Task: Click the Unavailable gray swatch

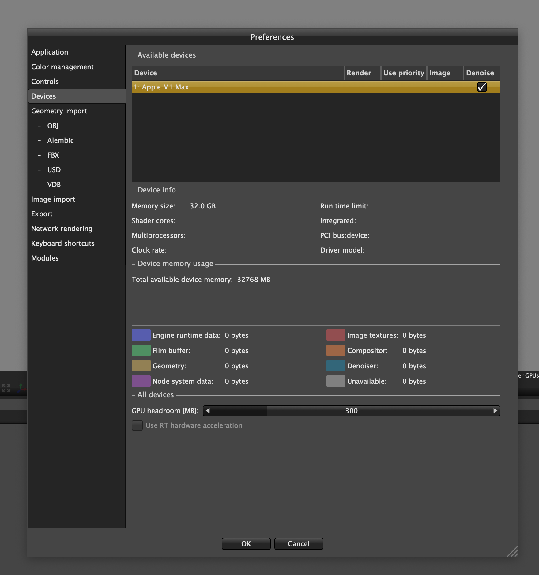Action: coord(336,381)
